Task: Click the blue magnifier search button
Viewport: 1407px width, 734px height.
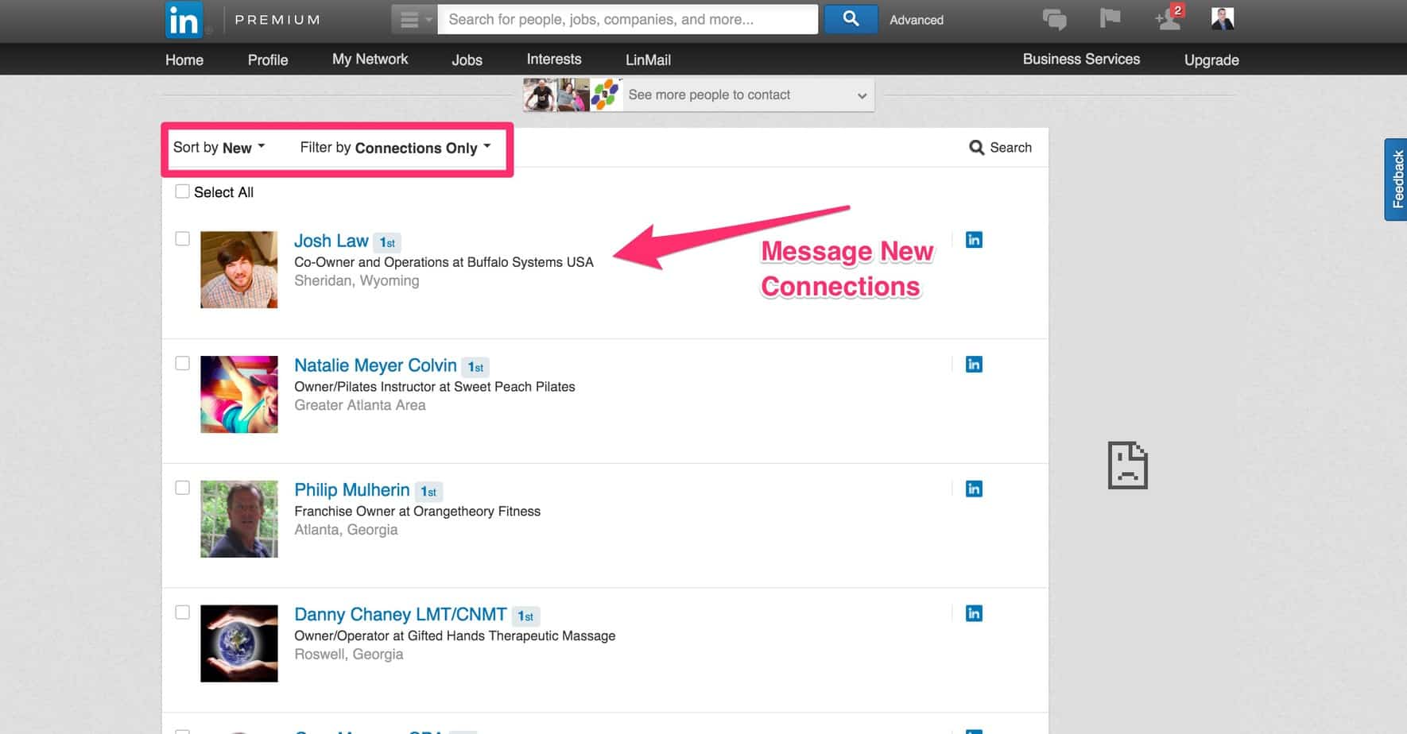Action: pos(850,19)
